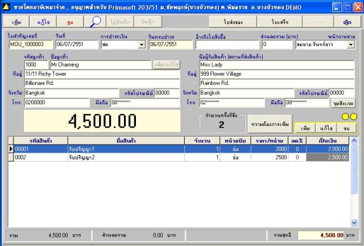364x246 pixels.
Task: Click the วันที่ date field 06/07/2551
Action: 77,44
